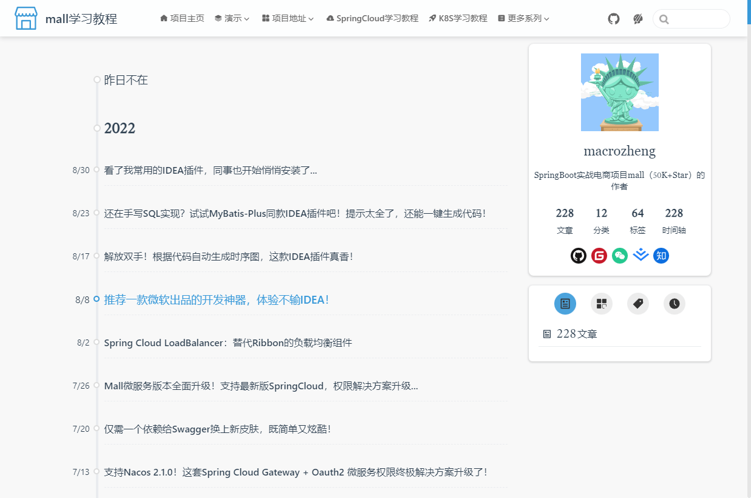Click the 228 文章 count
The width and height of the screenshot is (751, 498).
[565, 221]
